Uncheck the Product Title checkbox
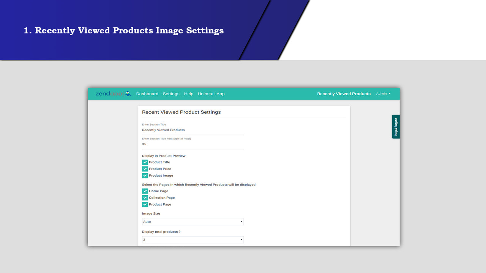The height and width of the screenshot is (273, 486). pyautogui.click(x=145, y=162)
